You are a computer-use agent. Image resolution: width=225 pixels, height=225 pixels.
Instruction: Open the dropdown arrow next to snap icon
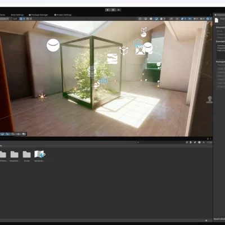(x=31, y=19)
